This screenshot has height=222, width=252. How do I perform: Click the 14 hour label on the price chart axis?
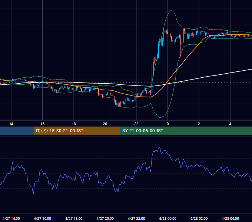[11, 124]
